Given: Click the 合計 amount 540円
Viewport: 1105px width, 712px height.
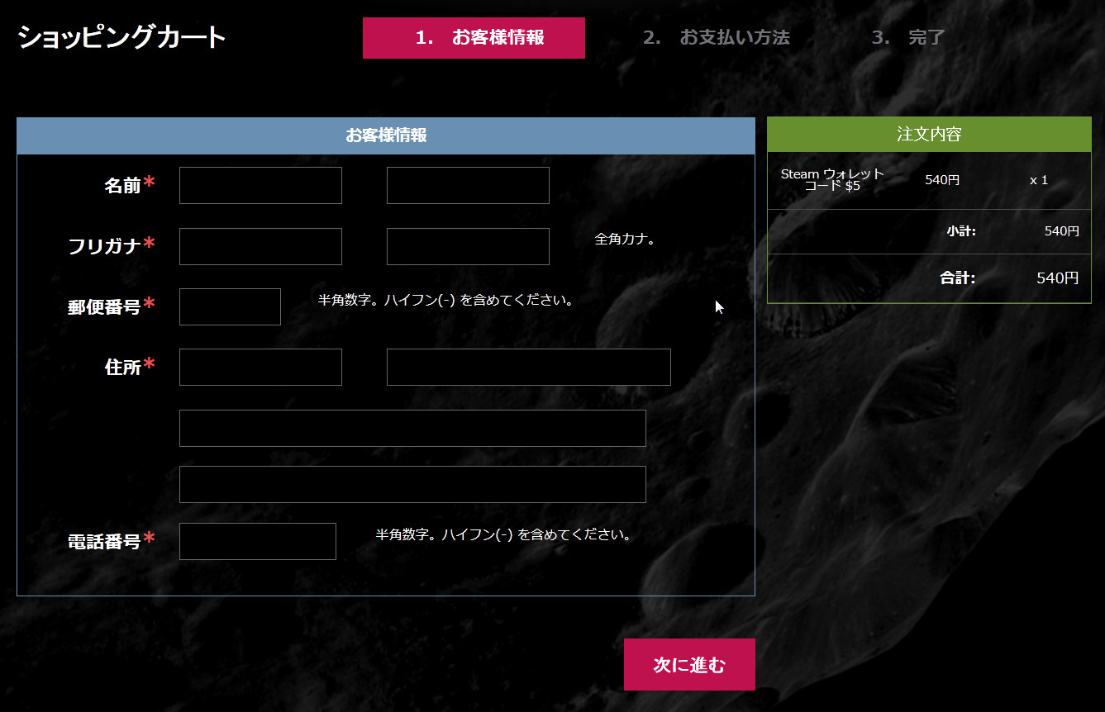Looking at the screenshot, I should coord(1058,278).
